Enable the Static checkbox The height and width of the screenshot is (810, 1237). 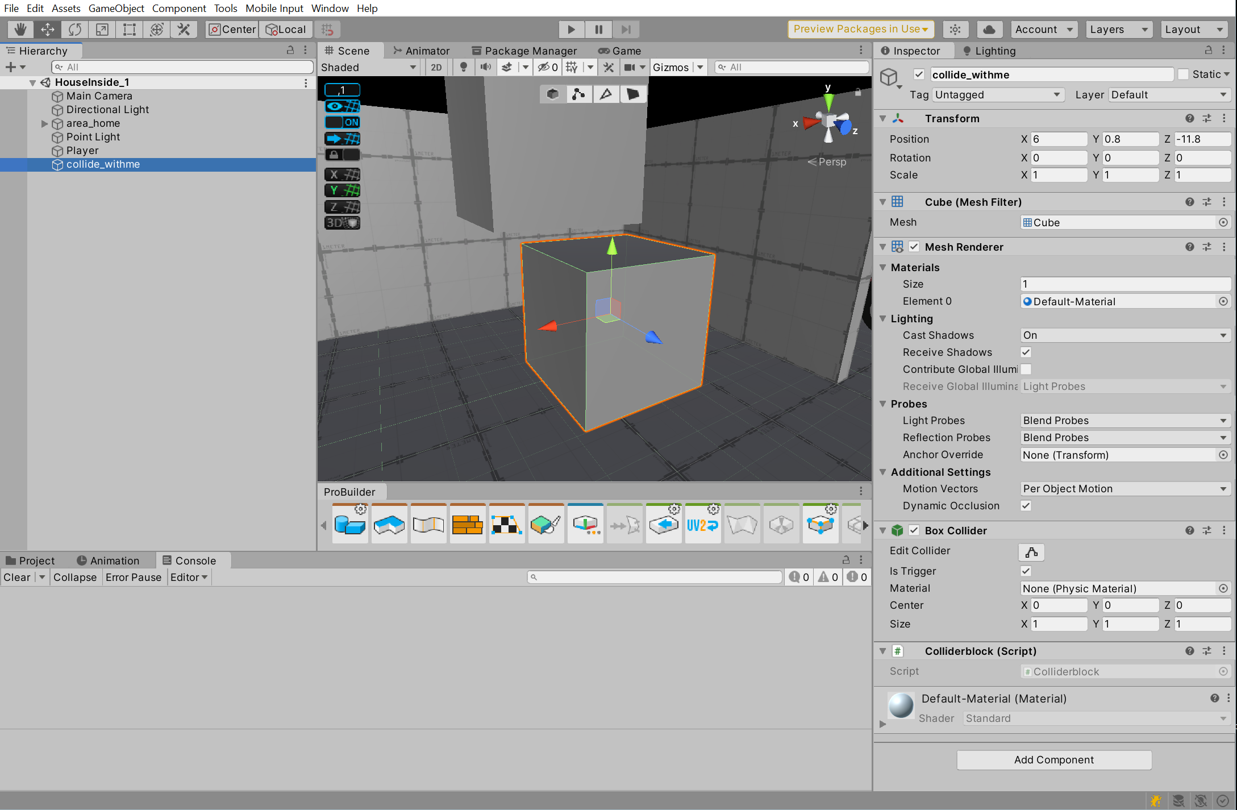1184,74
